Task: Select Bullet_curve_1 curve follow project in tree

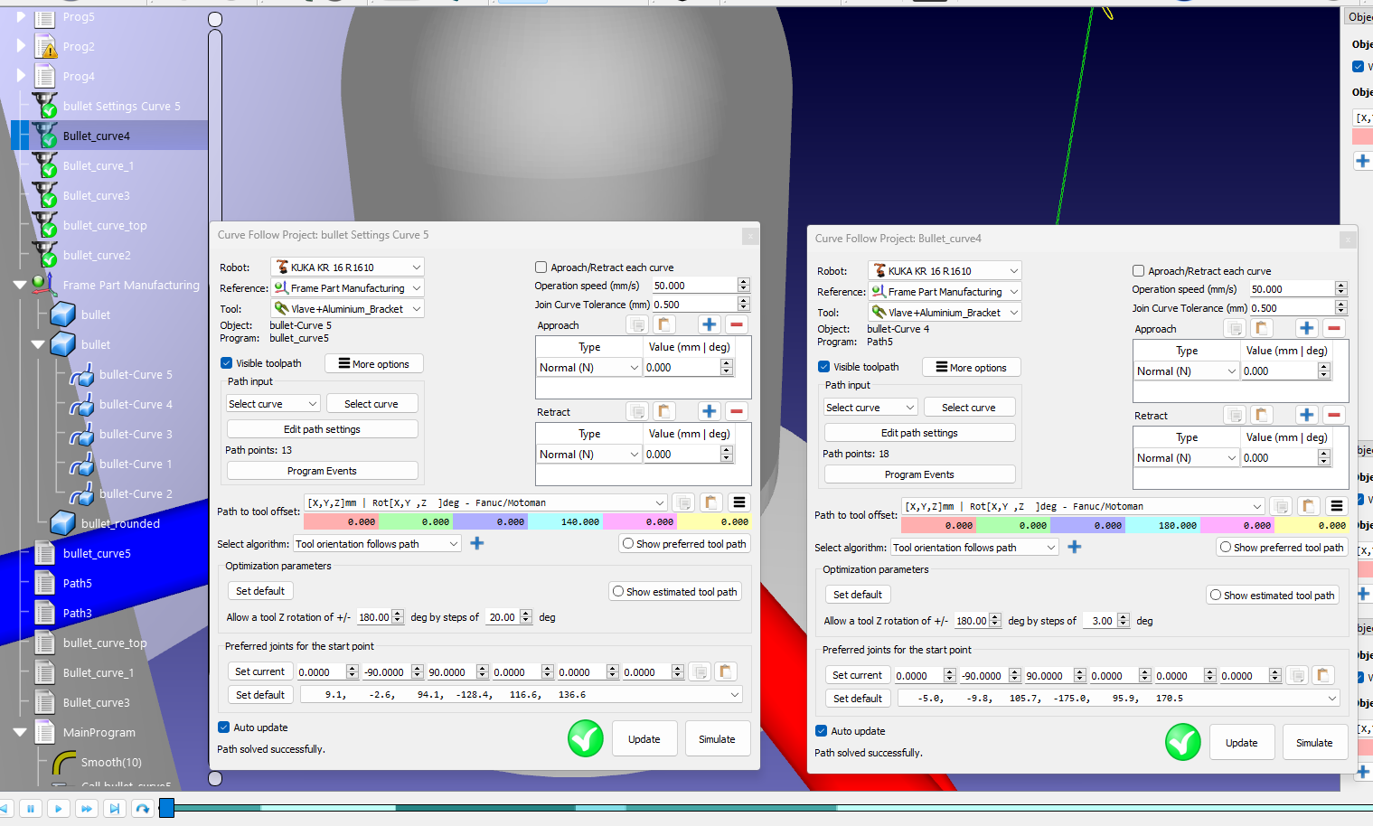Action: point(98,165)
